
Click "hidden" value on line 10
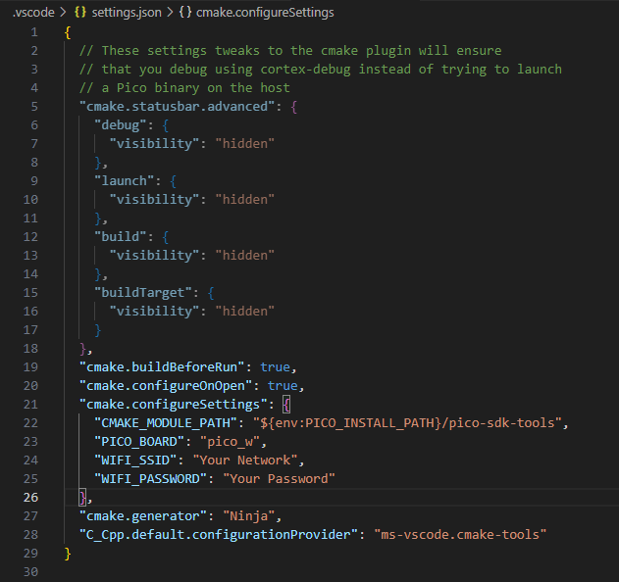tap(244, 200)
